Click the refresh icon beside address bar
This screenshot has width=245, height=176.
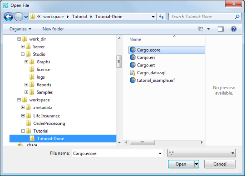(x=161, y=17)
